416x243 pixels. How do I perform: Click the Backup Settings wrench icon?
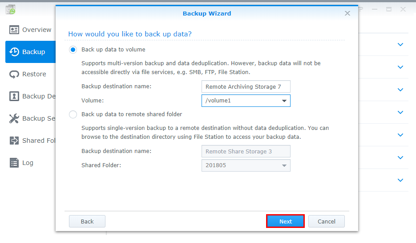pos(14,118)
